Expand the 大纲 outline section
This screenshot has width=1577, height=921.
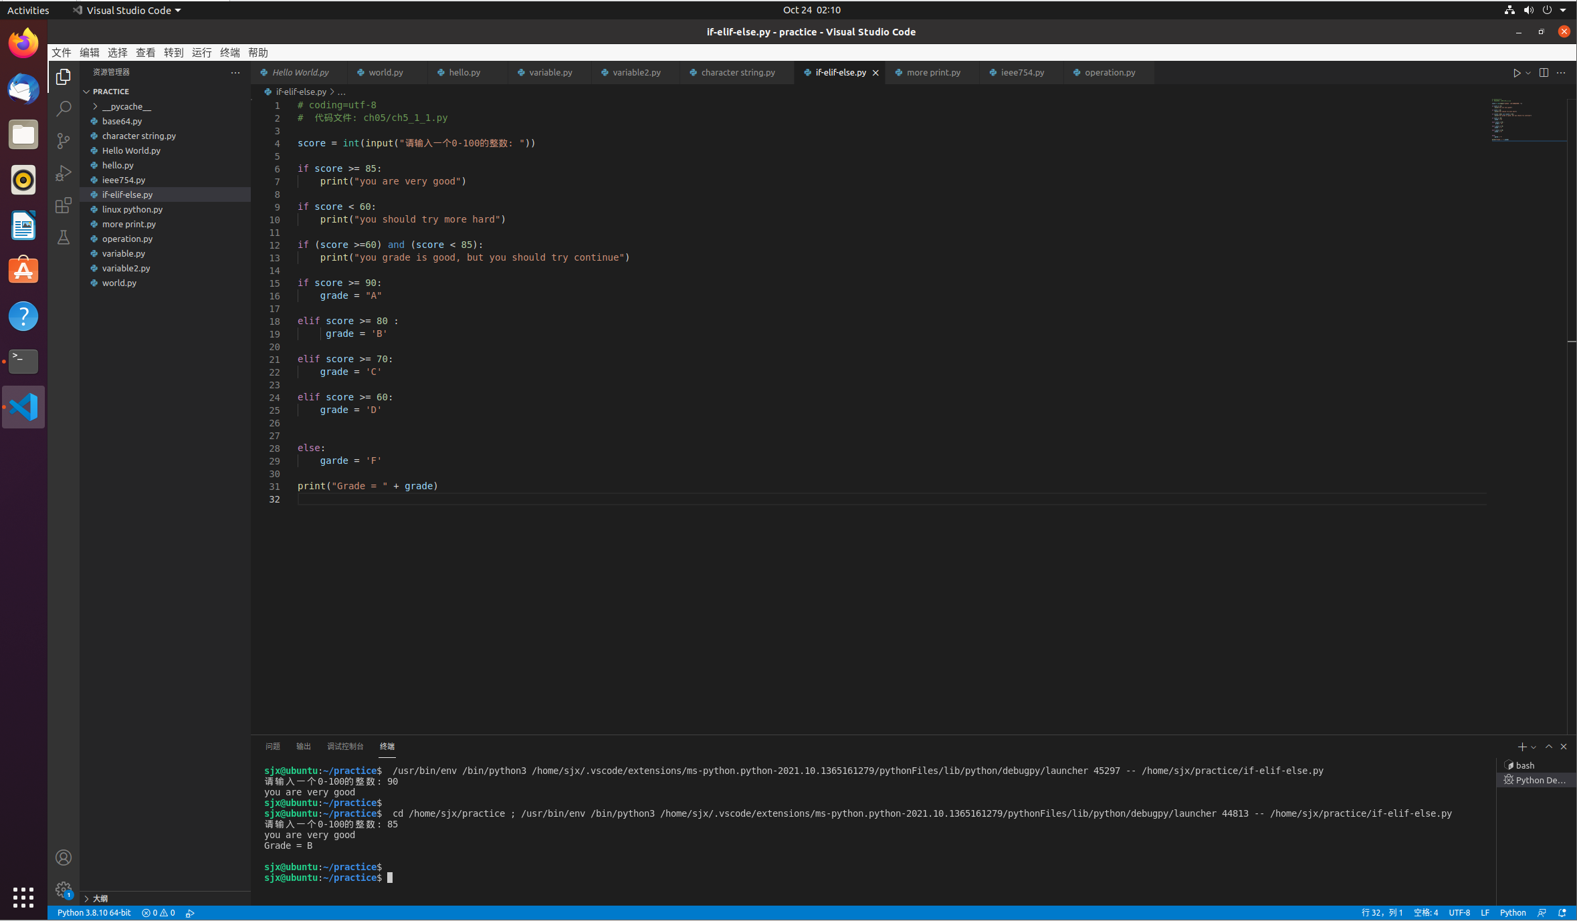point(99,898)
